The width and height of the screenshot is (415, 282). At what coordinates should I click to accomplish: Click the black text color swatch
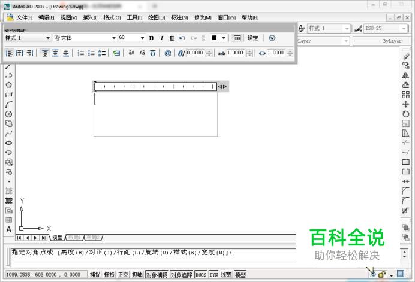click(214, 38)
